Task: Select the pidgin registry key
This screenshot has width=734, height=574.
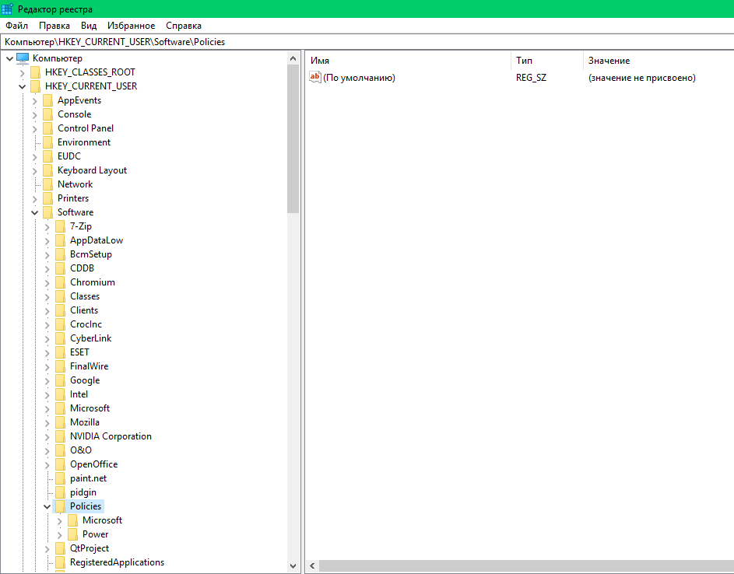Action: (83, 492)
